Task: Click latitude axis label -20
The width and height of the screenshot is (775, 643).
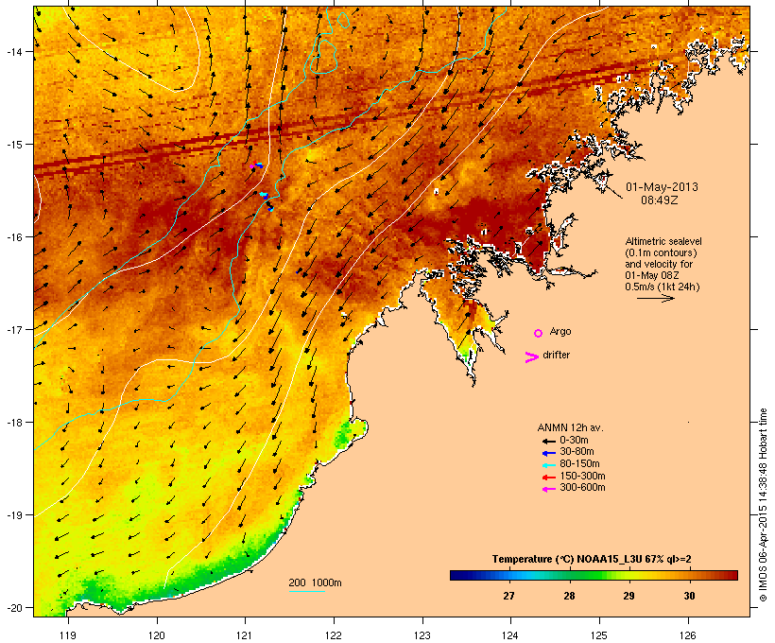Action: [14, 608]
